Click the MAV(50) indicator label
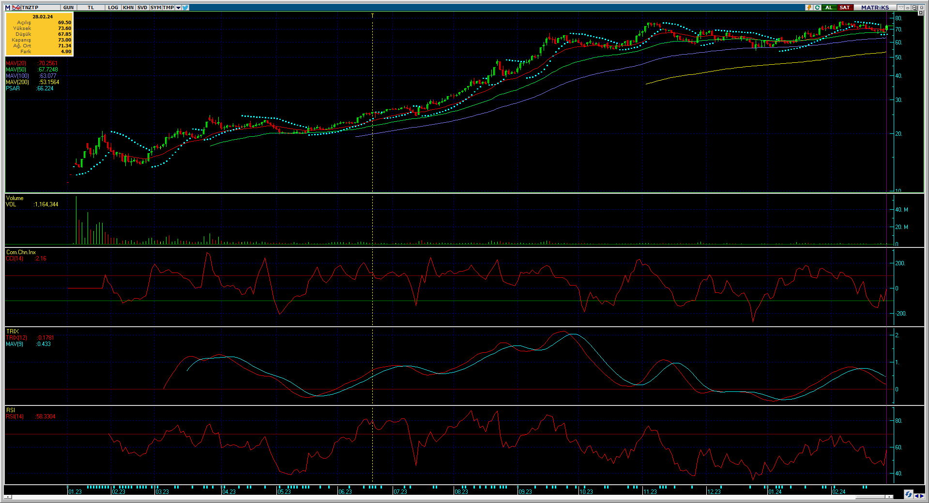 coord(16,70)
